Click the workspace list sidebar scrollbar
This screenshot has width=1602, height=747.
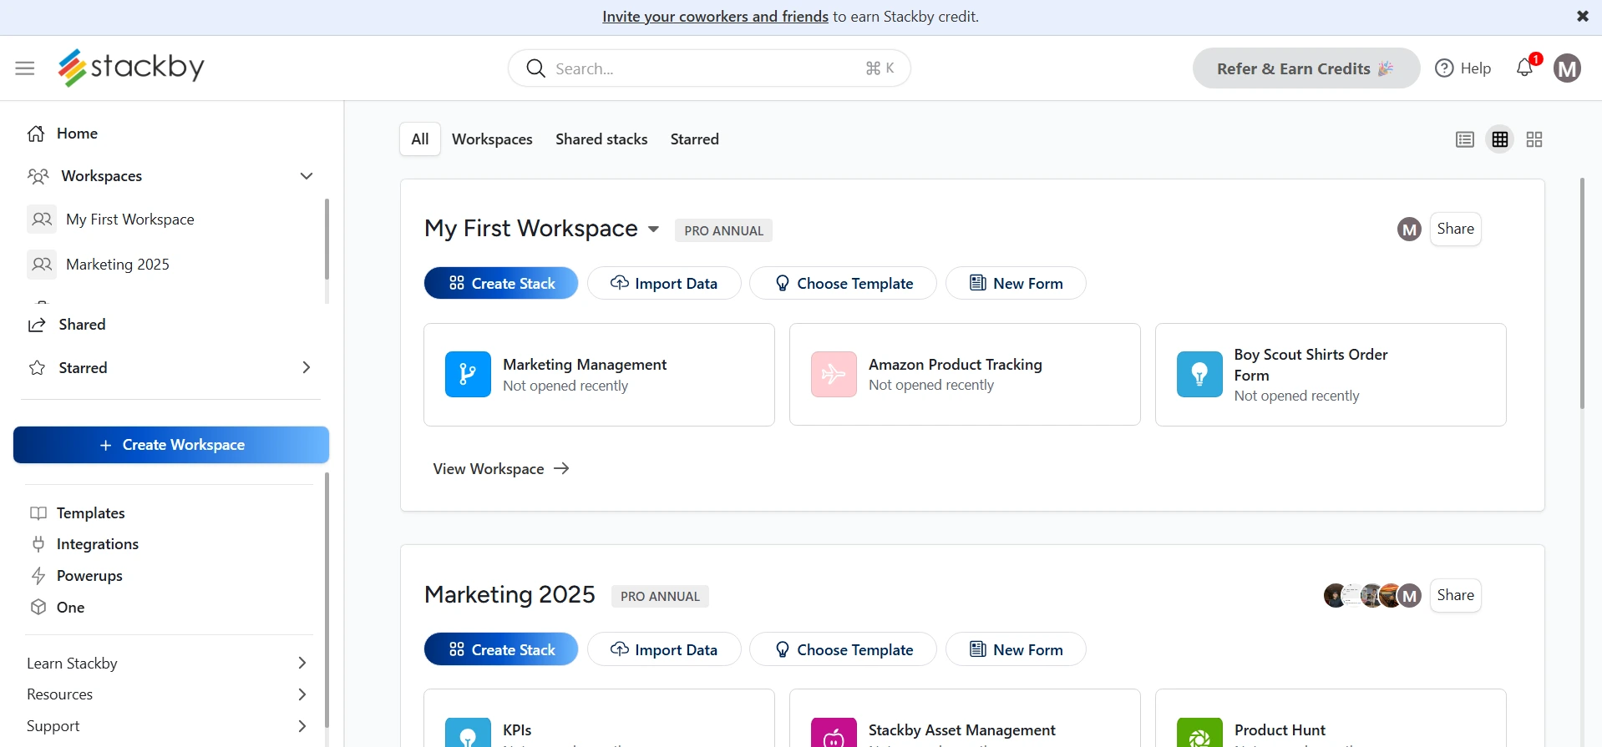pos(327,240)
